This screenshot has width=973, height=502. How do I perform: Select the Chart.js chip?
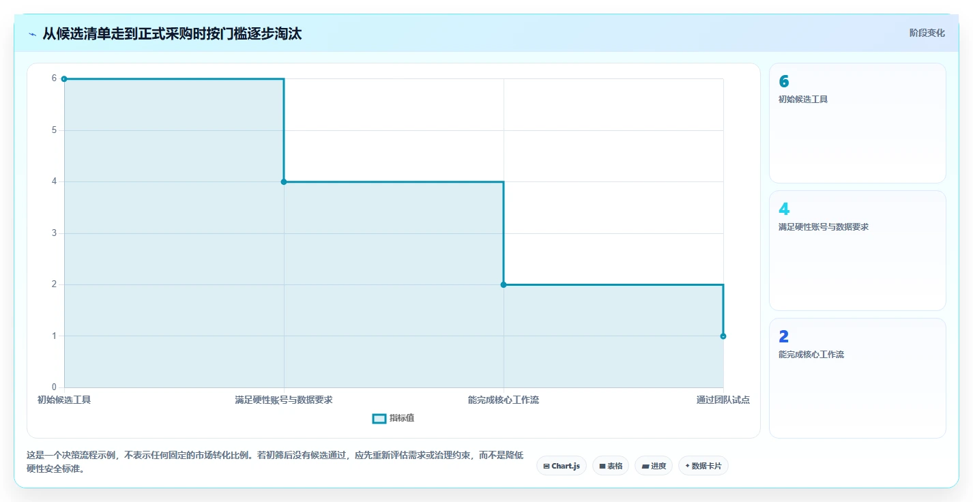[x=562, y=466]
